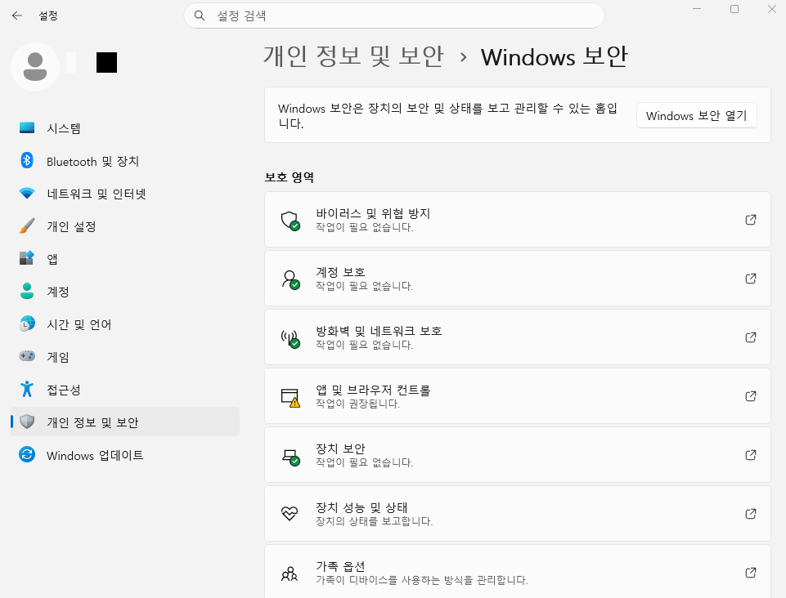
Task: Open 개인 설정 category
Action: 125,226
